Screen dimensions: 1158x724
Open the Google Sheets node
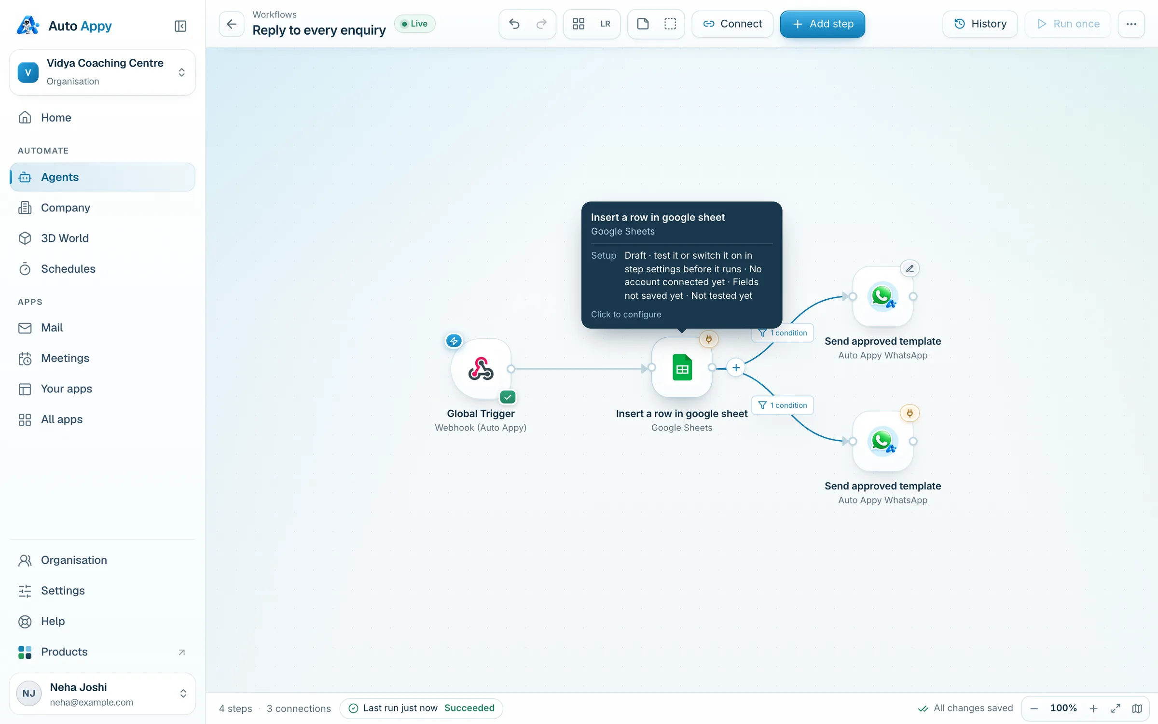pyautogui.click(x=682, y=368)
